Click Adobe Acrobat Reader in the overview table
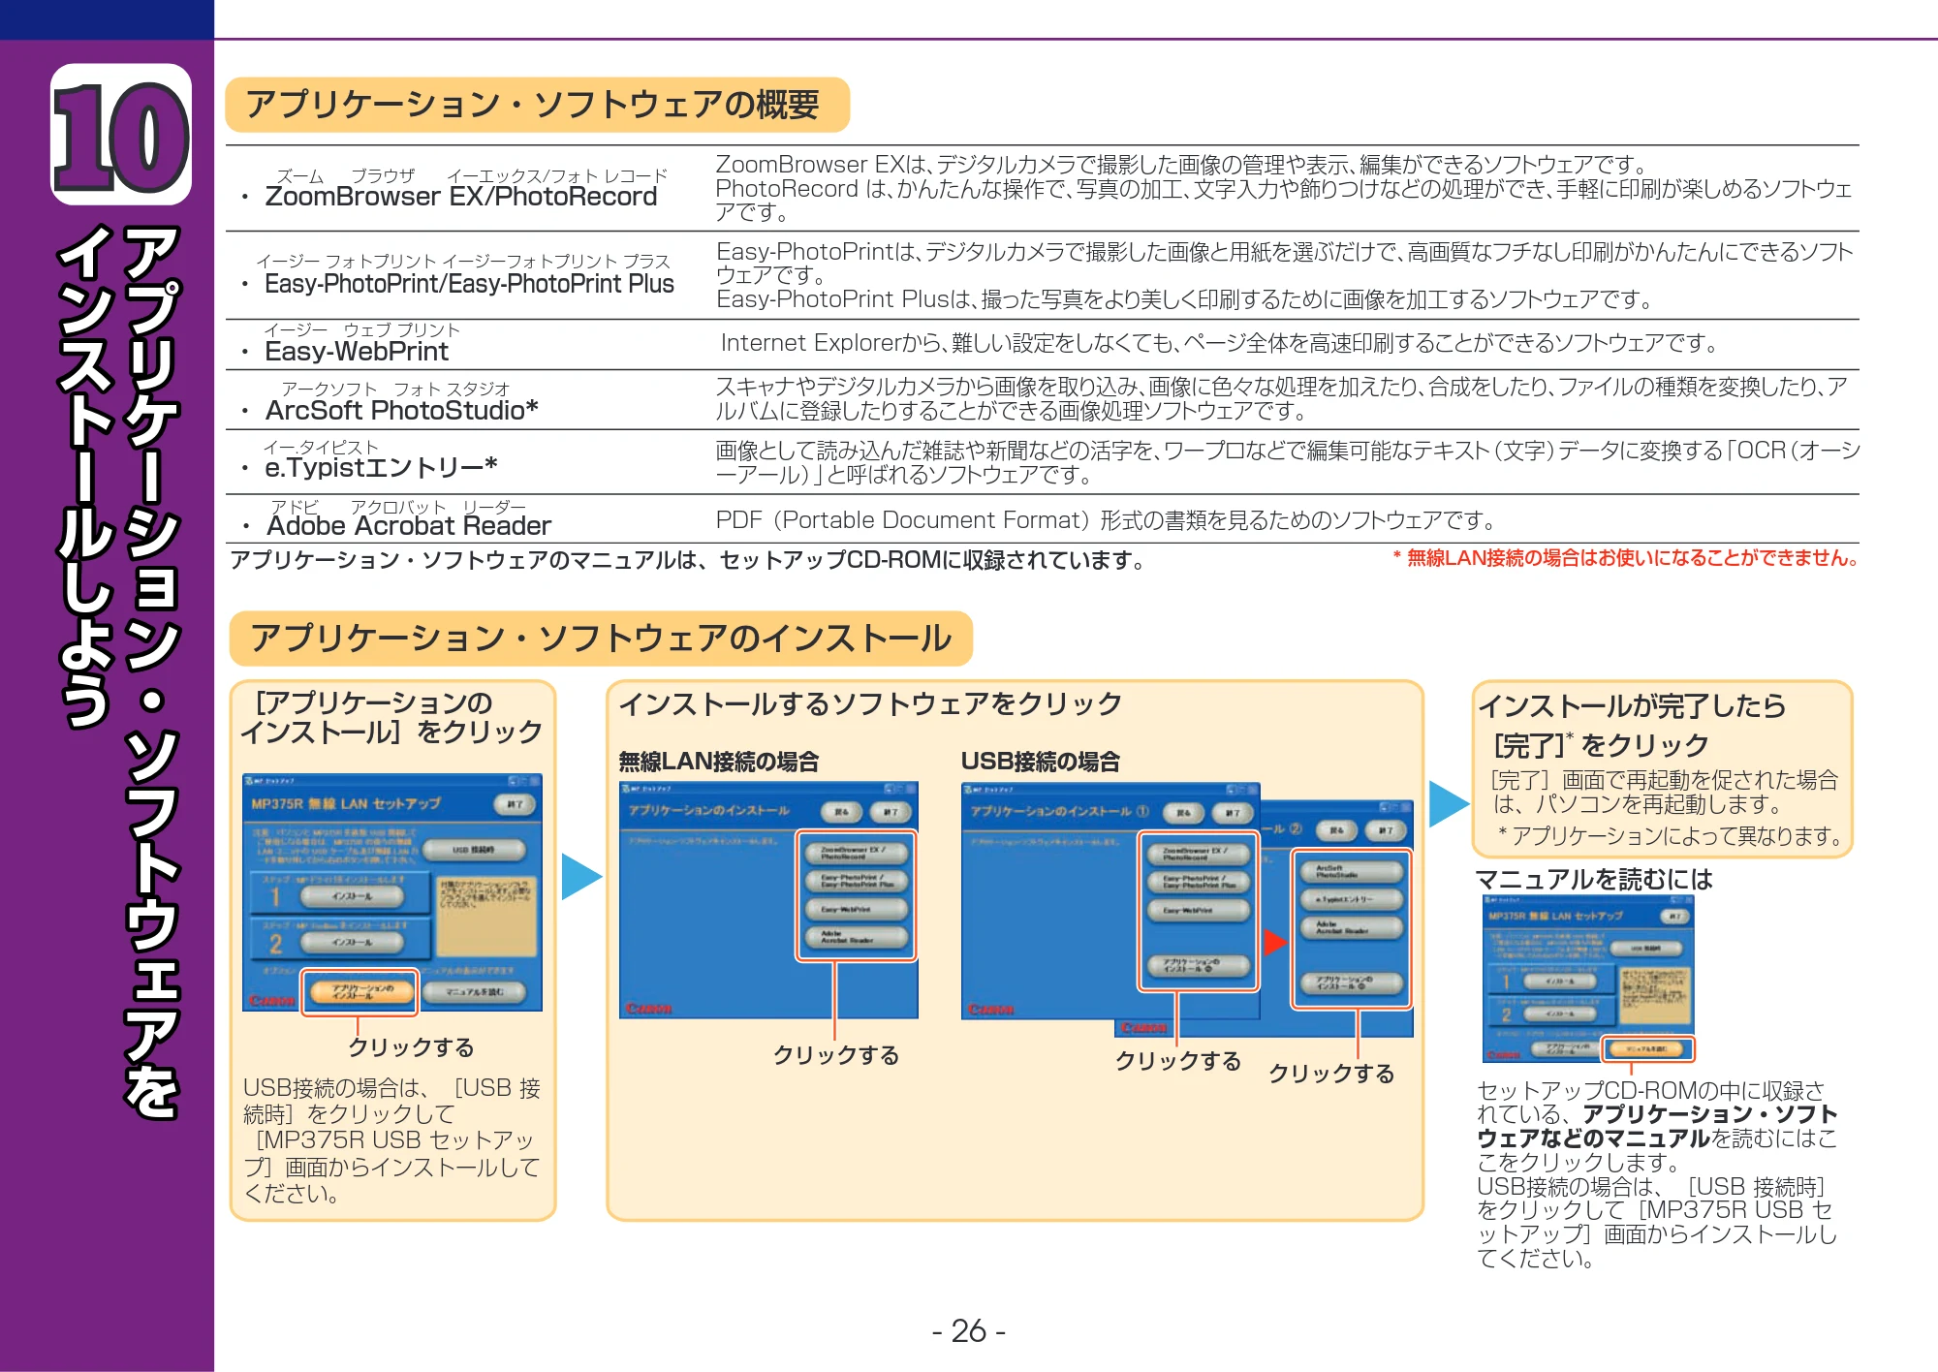1938x1372 pixels. pyautogui.click(x=409, y=525)
